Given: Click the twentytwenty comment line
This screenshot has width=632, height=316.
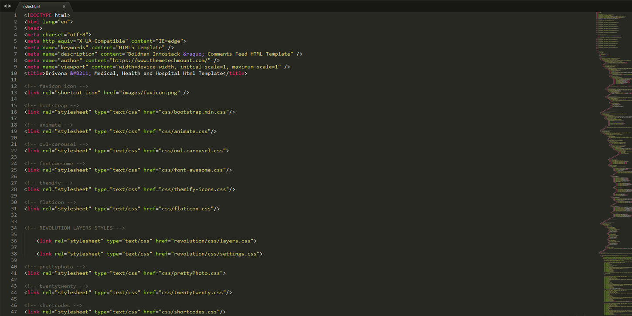Looking at the screenshot, I should [x=56, y=286].
